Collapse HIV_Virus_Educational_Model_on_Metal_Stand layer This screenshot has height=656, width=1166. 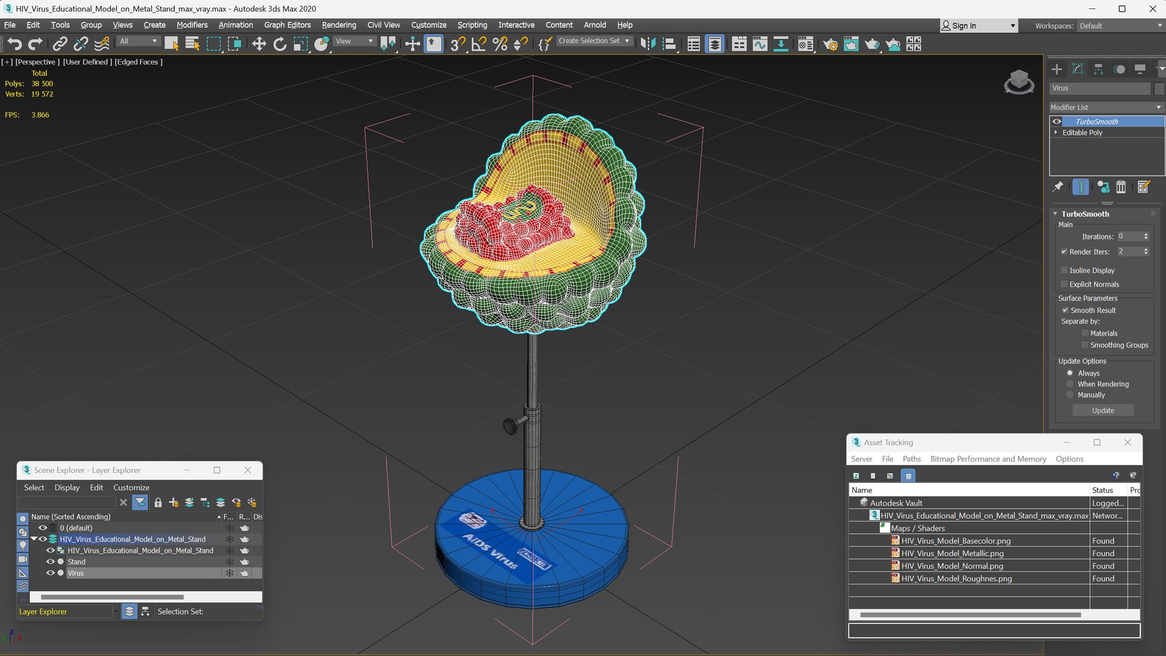[x=33, y=539]
